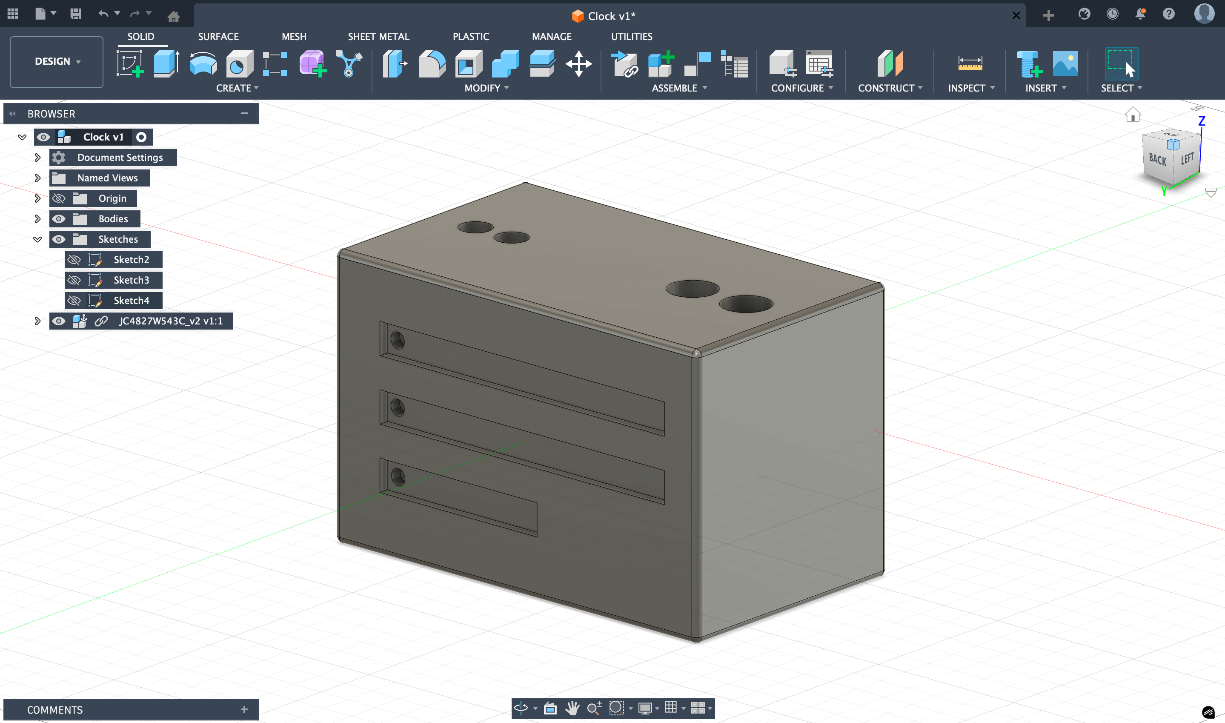Open the DESIGN workspace dropdown

(57, 61)
